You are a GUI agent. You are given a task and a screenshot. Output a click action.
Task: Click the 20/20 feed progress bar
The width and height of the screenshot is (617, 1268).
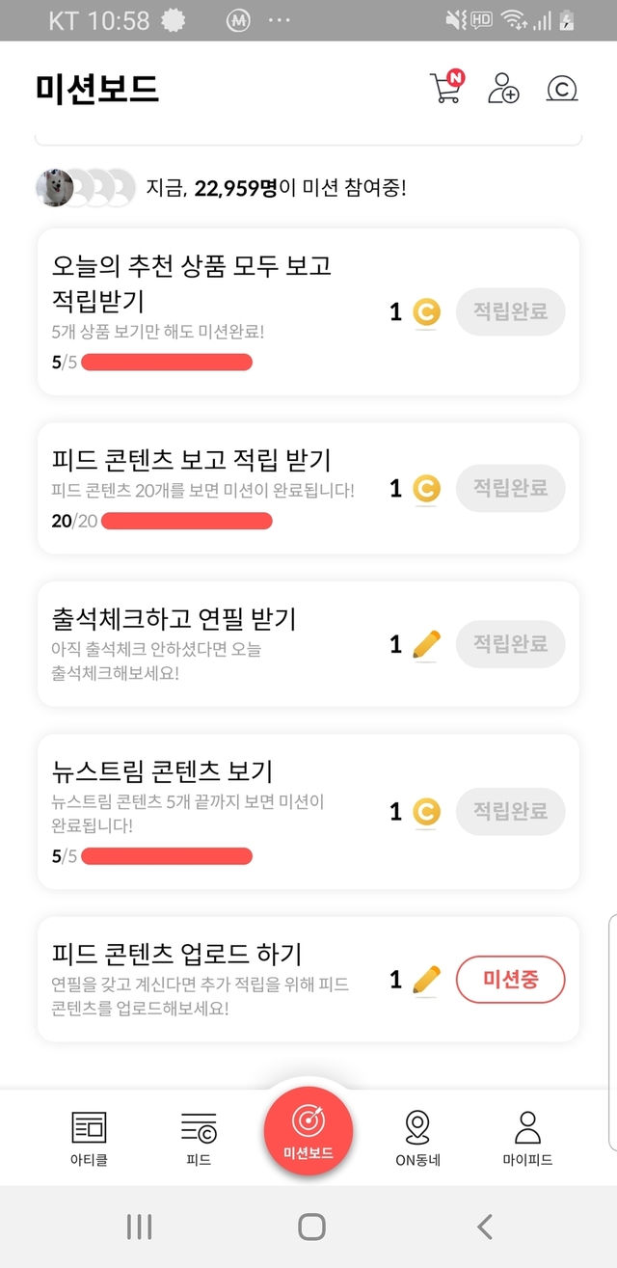(x=186, y=522)
